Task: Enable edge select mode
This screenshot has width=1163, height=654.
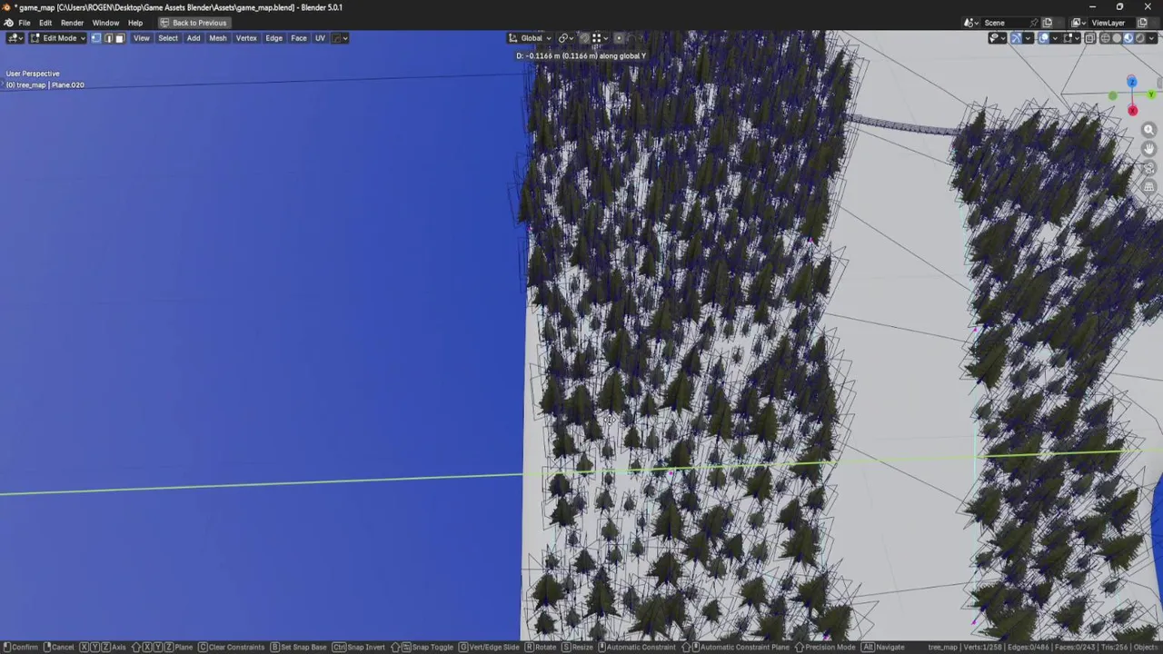Action: pos(108,38)
